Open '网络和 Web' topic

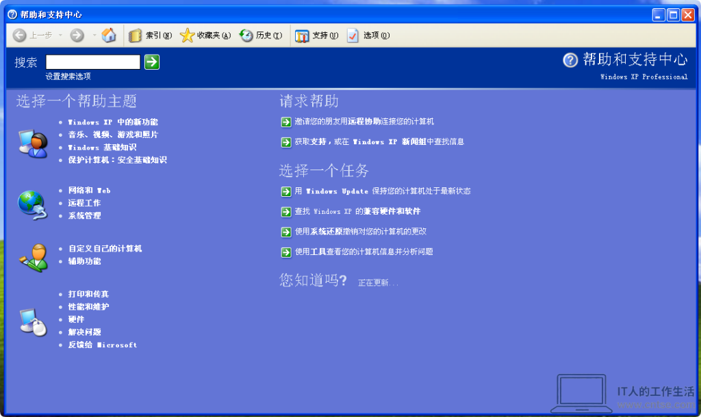pos(90,190)
